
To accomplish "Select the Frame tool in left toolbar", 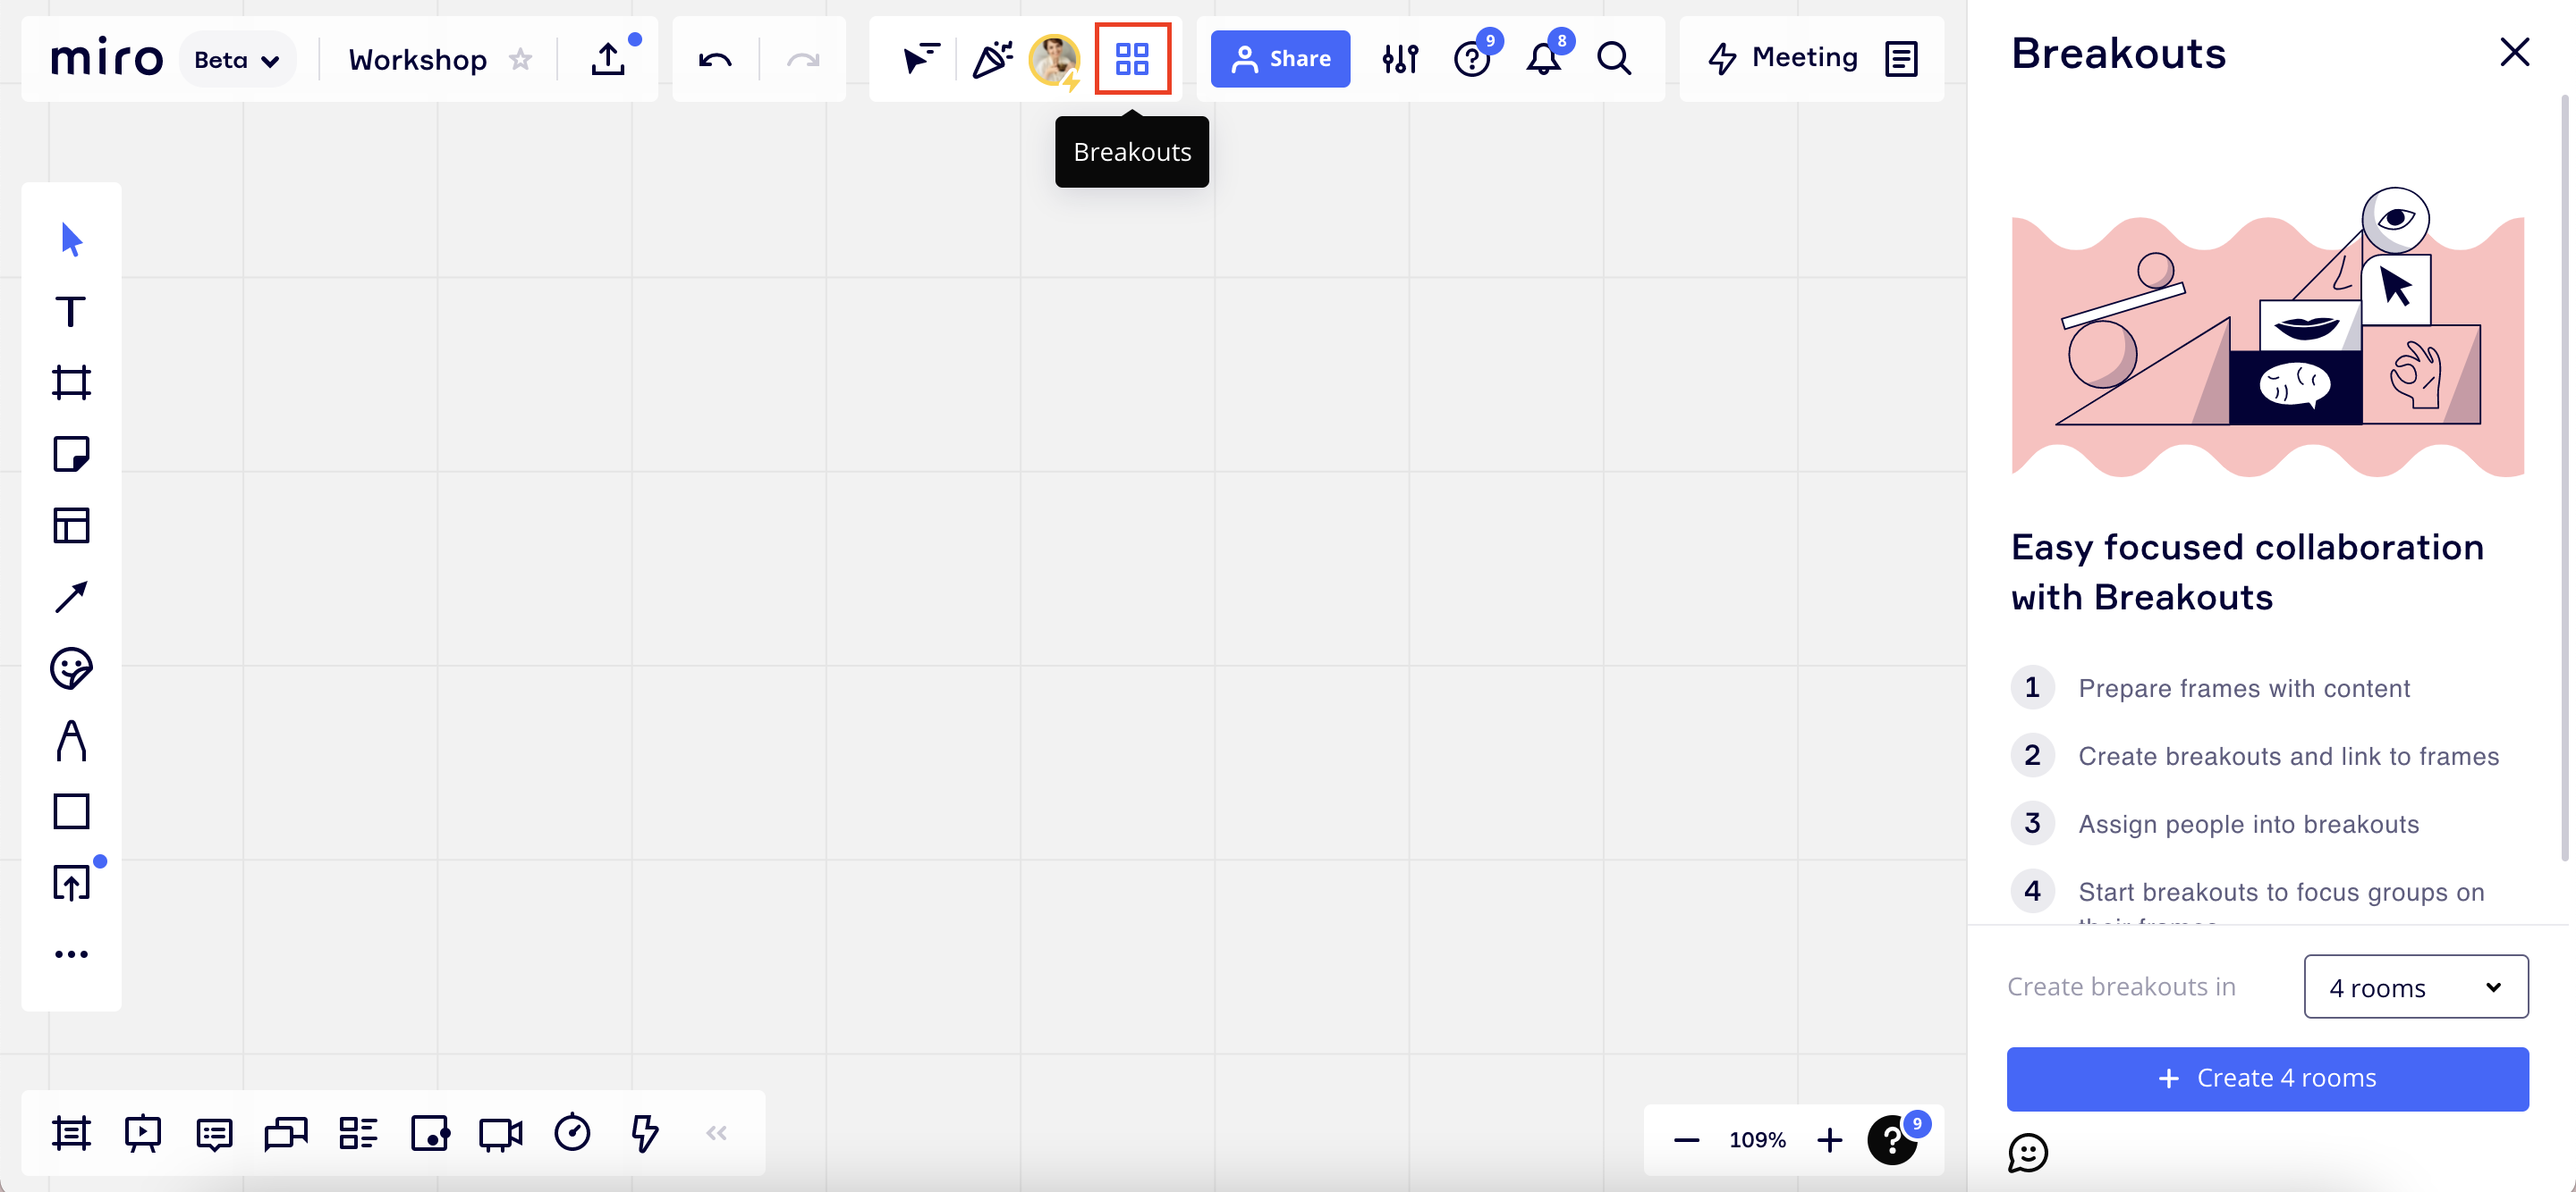I will [x=71, y=382].
